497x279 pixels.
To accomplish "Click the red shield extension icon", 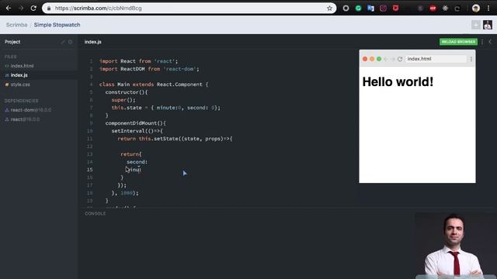I will coord(395,9).
